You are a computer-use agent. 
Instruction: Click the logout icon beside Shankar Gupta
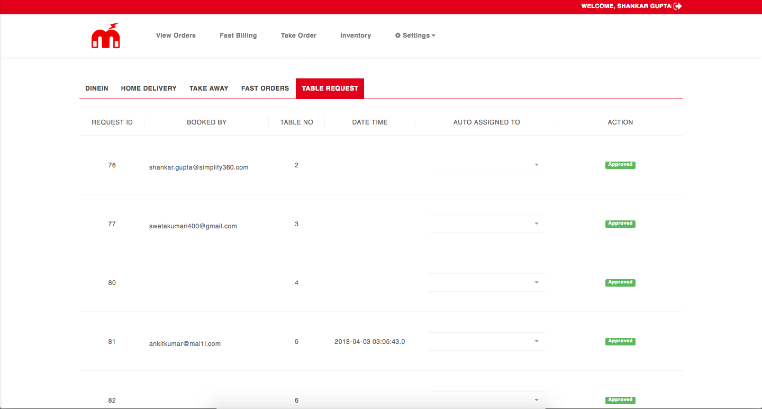pyautogui.click(x=678, y=6)
